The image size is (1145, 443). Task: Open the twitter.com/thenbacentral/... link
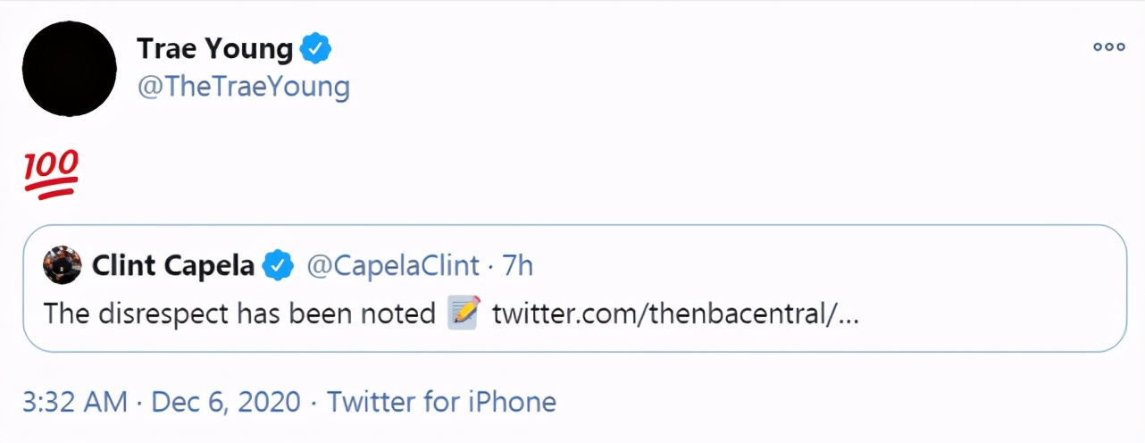tap(675, 313)
